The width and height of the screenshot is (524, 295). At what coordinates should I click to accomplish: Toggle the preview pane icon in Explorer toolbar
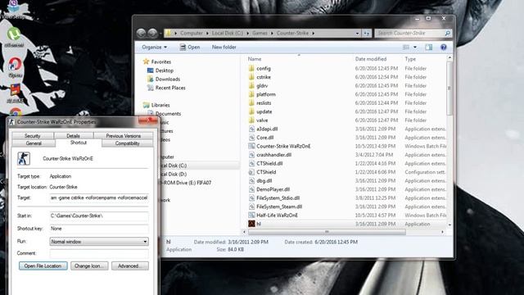pyautogui.click(x=429, y=48)
